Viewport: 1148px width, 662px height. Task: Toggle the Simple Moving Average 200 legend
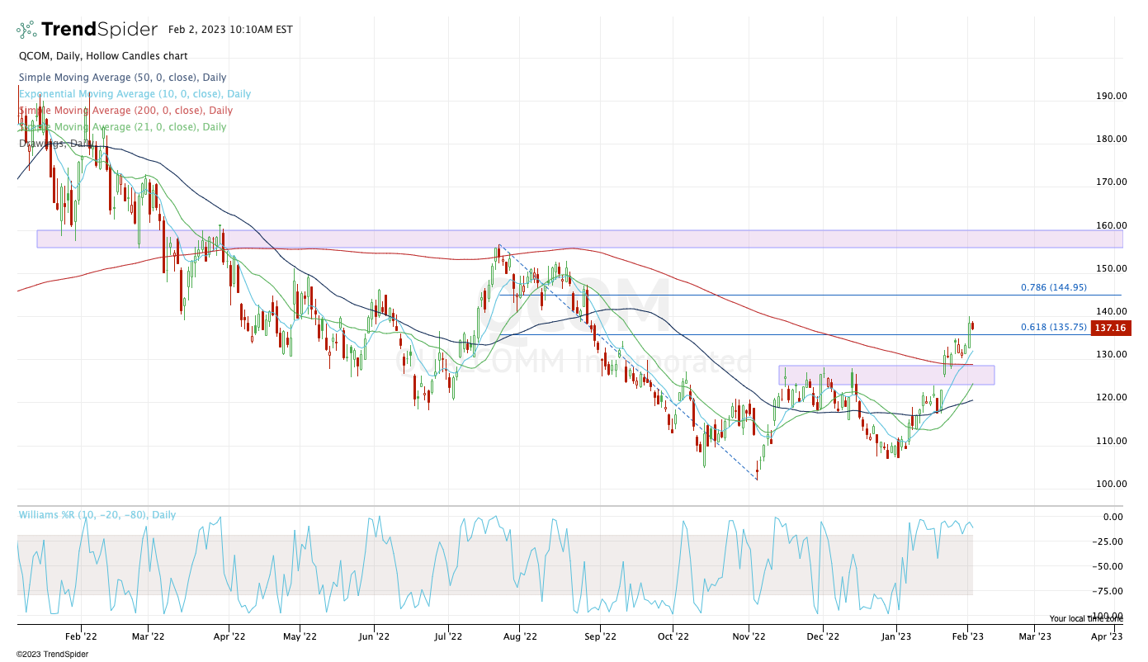tap(125, 111)
